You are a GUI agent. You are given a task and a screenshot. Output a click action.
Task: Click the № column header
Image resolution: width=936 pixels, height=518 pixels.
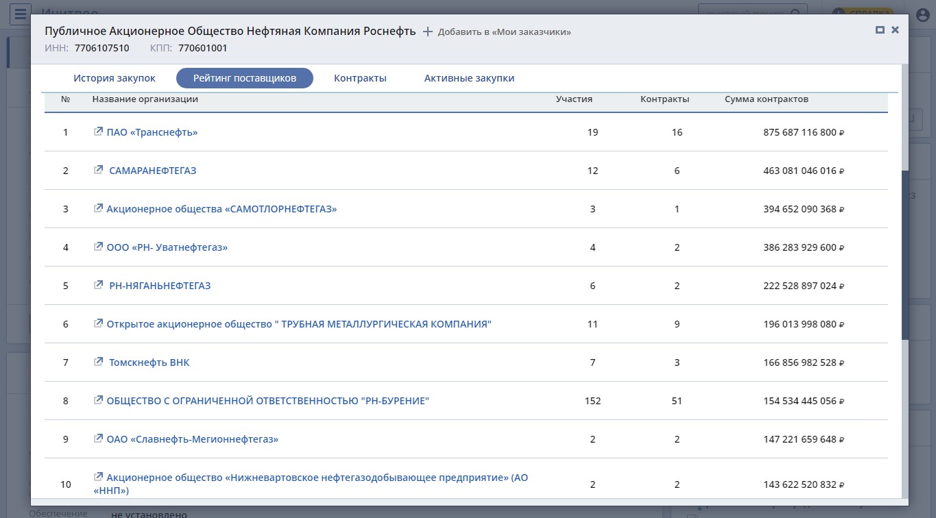(x=66, y=99)
